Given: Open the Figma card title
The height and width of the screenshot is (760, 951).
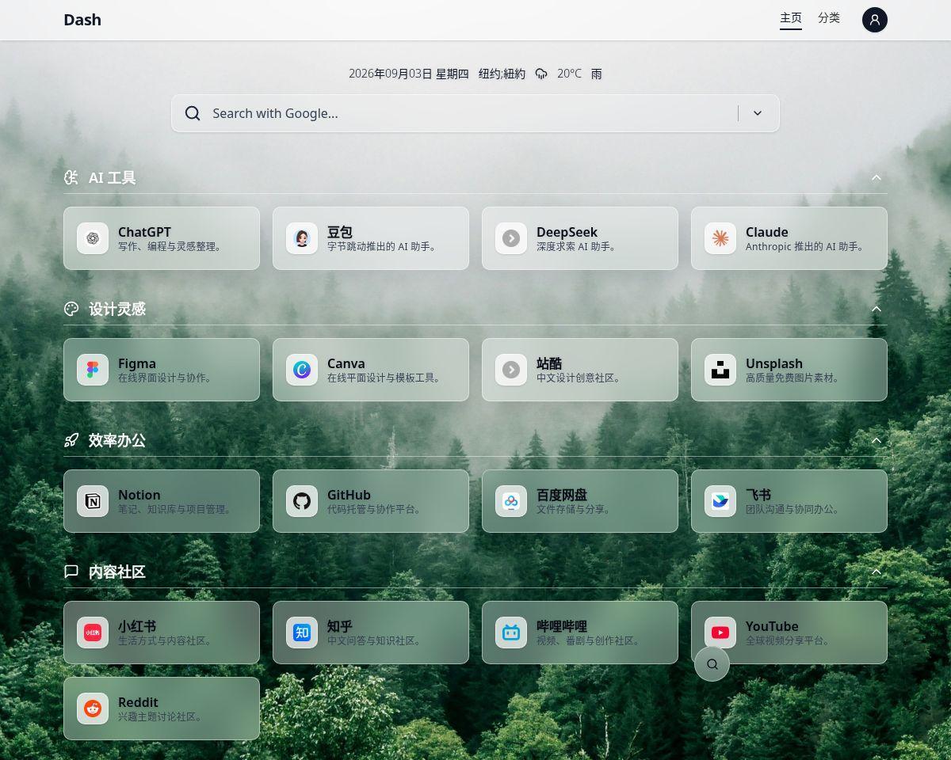Looking at the screenshot, I should pyautogui.click(x=137, y=363).
